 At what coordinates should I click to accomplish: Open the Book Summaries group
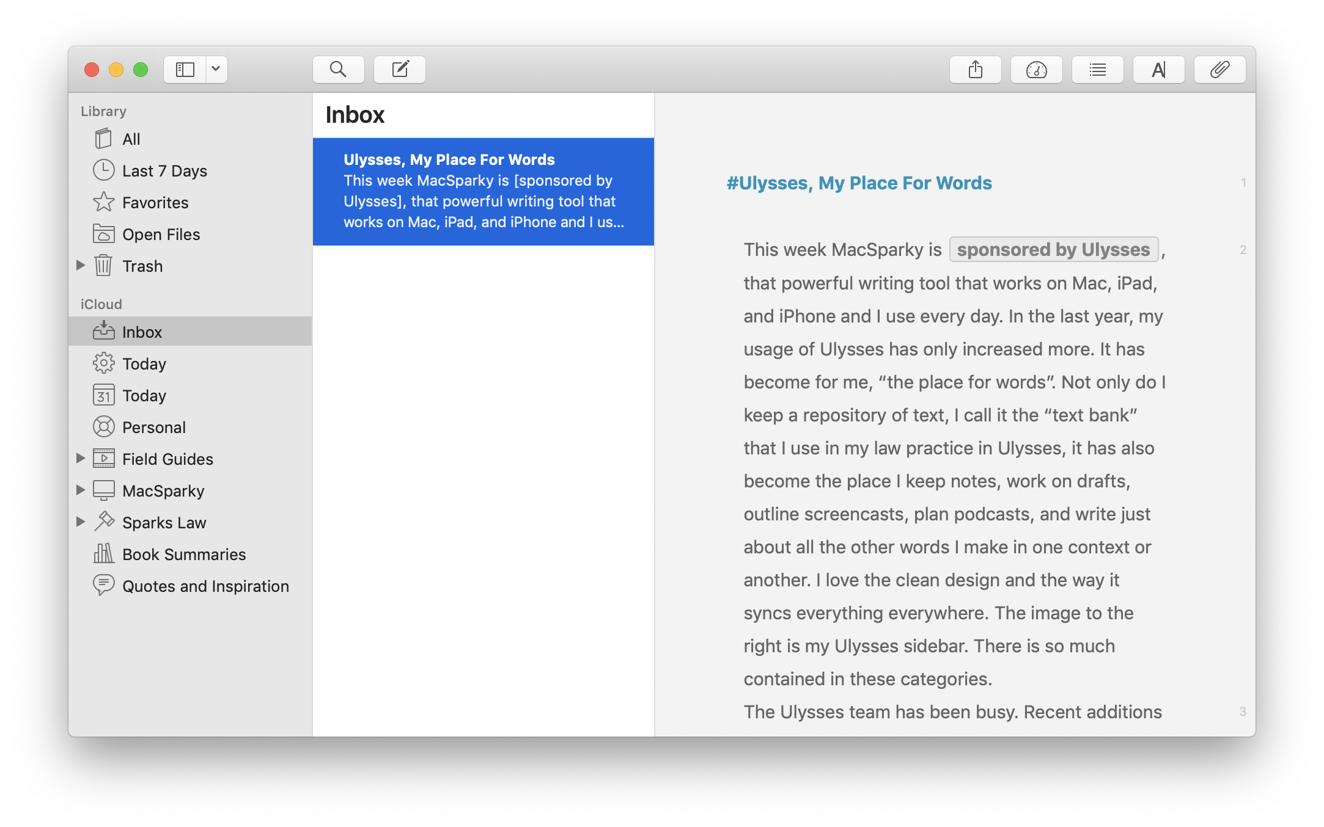pyautogui.click(x=183, y=555)
